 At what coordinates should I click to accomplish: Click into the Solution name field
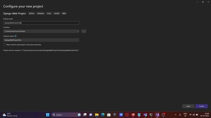[41, 40]
